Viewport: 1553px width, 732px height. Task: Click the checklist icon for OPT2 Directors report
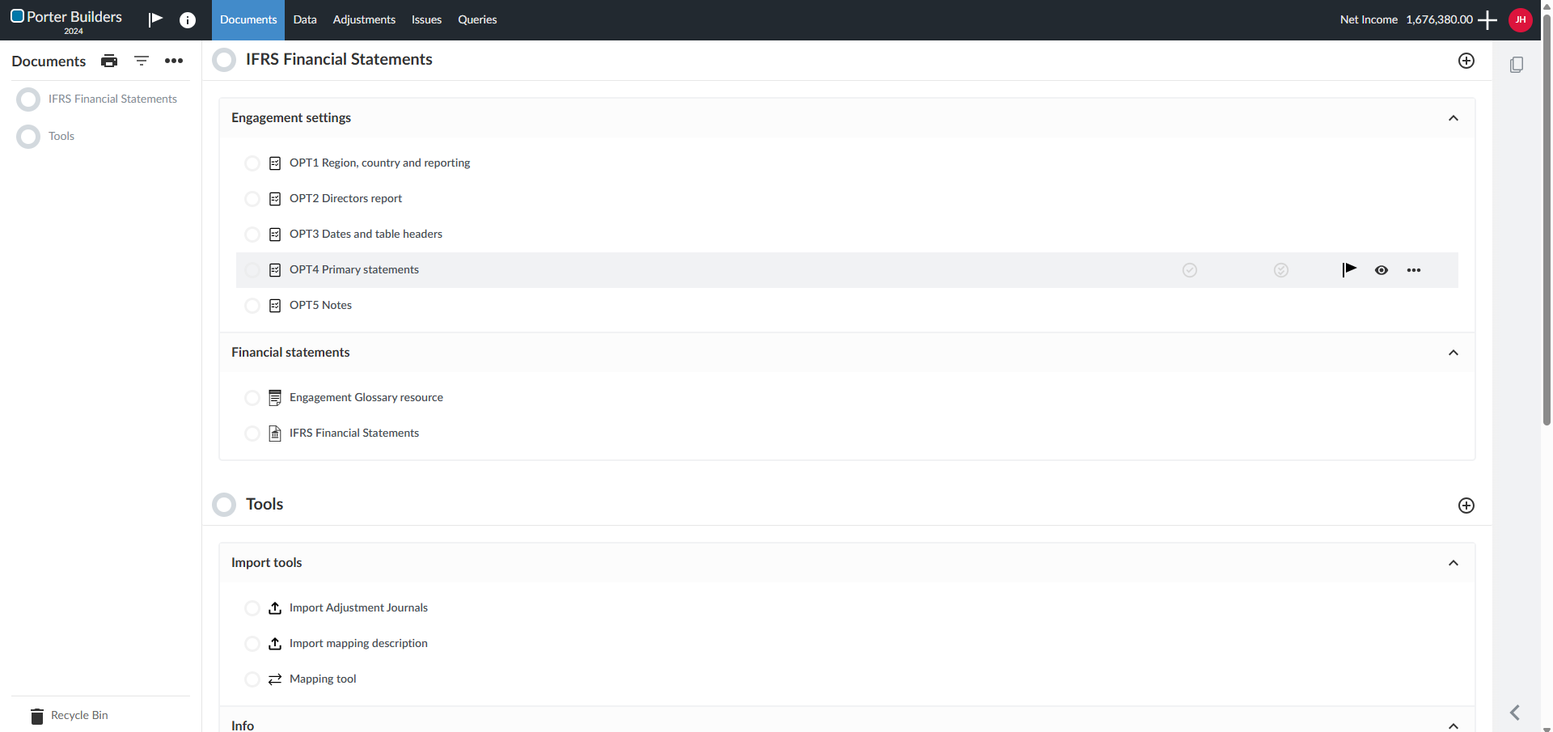tap(275, 199)
